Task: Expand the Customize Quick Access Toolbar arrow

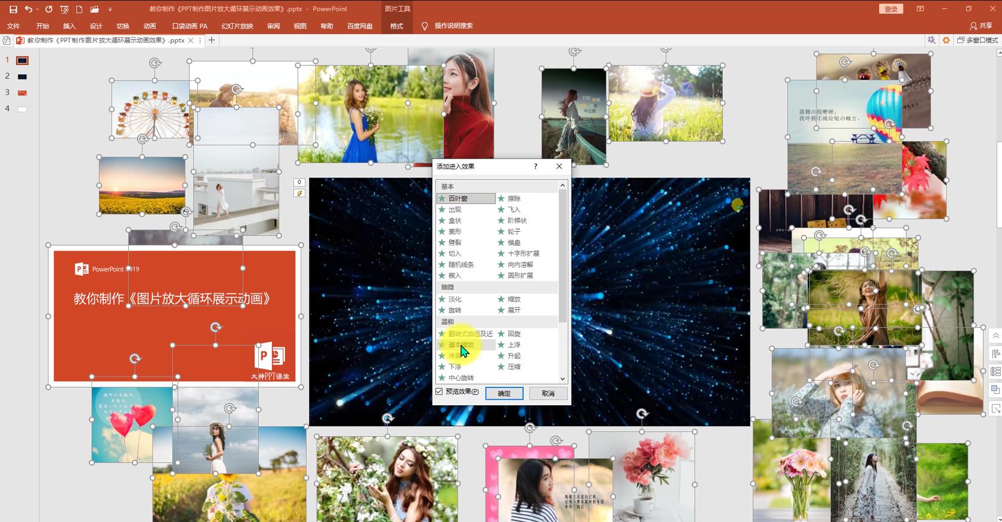Action: coord(110,10)
